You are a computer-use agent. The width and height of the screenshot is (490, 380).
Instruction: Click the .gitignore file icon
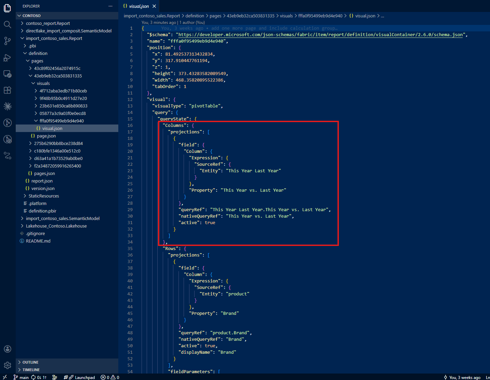pos(22,233)
